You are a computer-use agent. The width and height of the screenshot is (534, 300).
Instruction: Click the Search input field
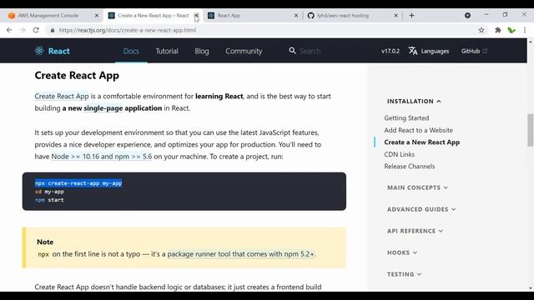pyautogui.click(x=310, y=51)
